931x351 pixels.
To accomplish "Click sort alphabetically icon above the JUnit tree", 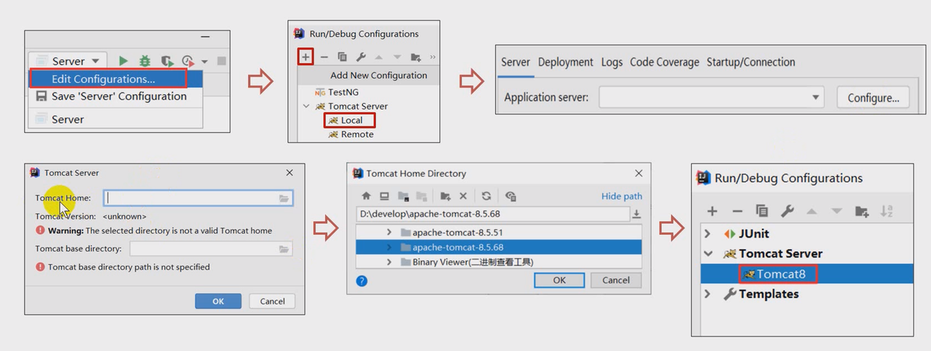I will (x=887, y=211).
